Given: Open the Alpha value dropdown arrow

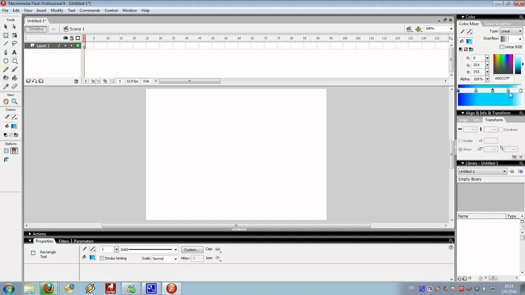Looking at the screenshot, I should click(x=487, y=79).
